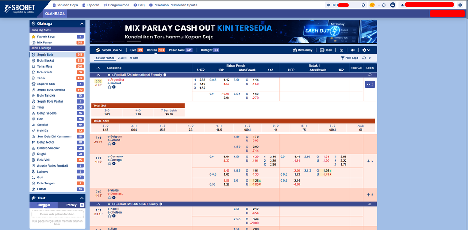
Task: Show Live matches
Action: coord(136,50)
